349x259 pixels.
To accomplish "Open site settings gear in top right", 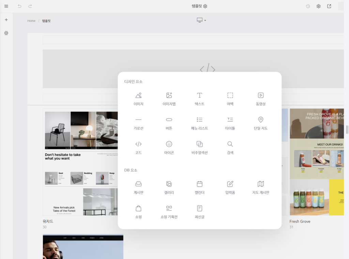I will click(319, 6).
